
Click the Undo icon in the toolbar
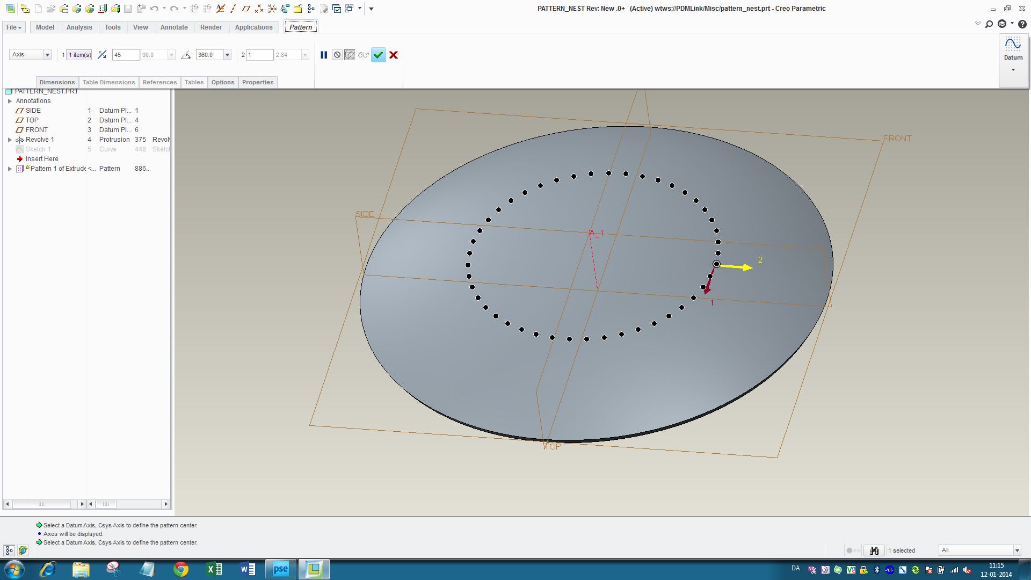(155, 8)
